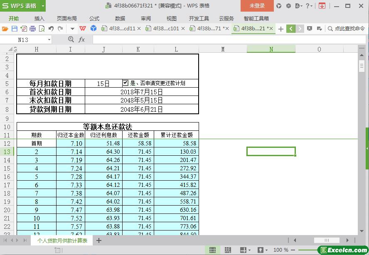The width and height of the screenshot is (369, 255).
Task: Click the Save icon in quick toolbar
Action: tap(15, 29)
